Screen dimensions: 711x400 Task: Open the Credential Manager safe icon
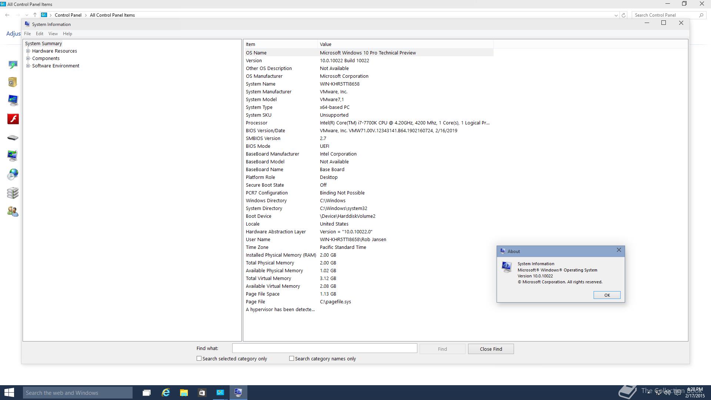[13, 82]
